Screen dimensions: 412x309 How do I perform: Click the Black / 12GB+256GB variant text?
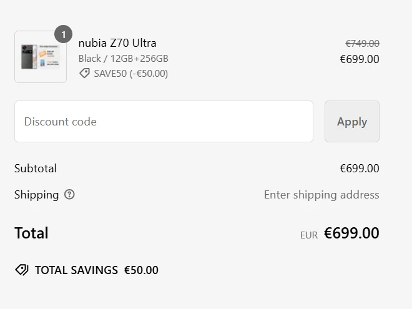click(123, 59)
